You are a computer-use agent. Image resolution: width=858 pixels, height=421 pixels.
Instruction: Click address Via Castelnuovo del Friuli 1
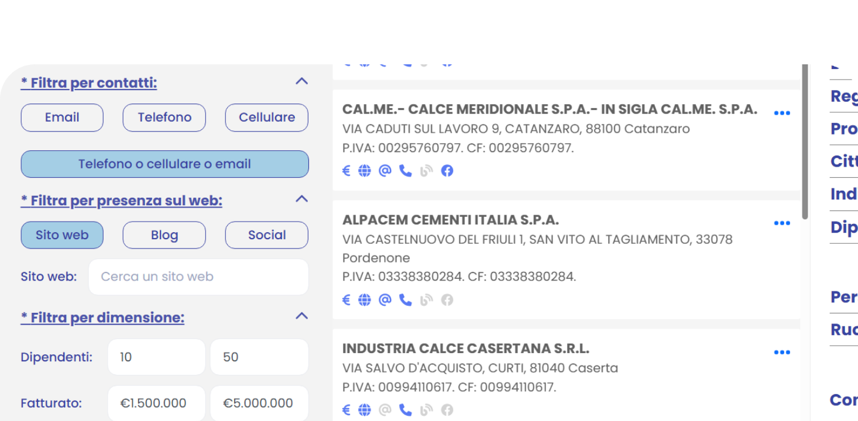(x=537, y=249)
